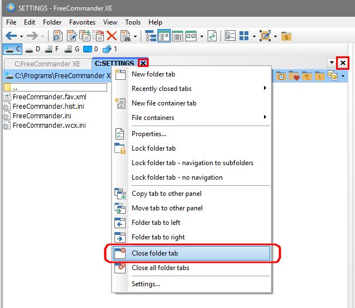Screen dimensions: 355x308
Task: Open the Help menu
Action: click(x=155, y=22)
